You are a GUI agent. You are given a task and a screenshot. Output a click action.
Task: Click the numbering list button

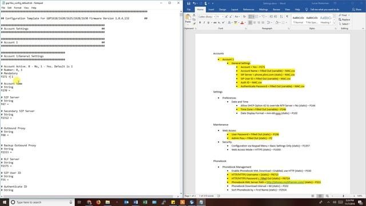(257, 17)
